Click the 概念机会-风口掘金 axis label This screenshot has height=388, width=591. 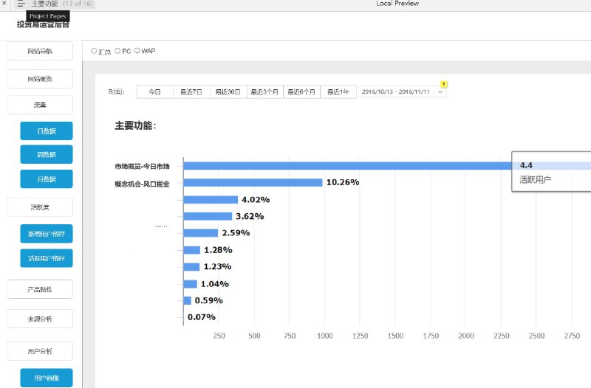coord(142,184)
